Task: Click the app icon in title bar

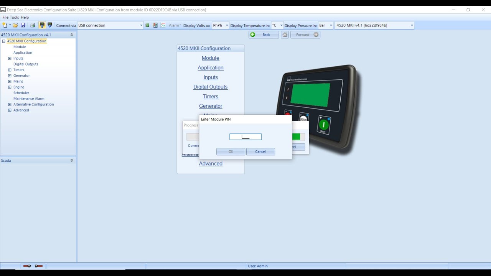Action: click(3, 10)
